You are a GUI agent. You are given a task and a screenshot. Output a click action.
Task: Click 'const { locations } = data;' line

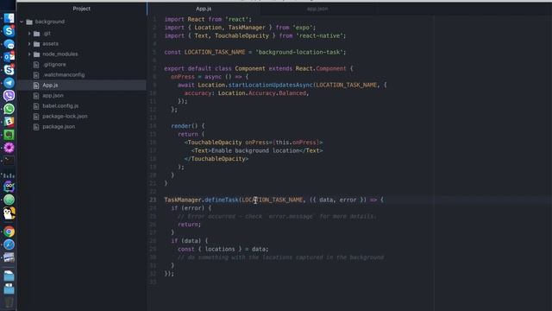pos(223,249)
